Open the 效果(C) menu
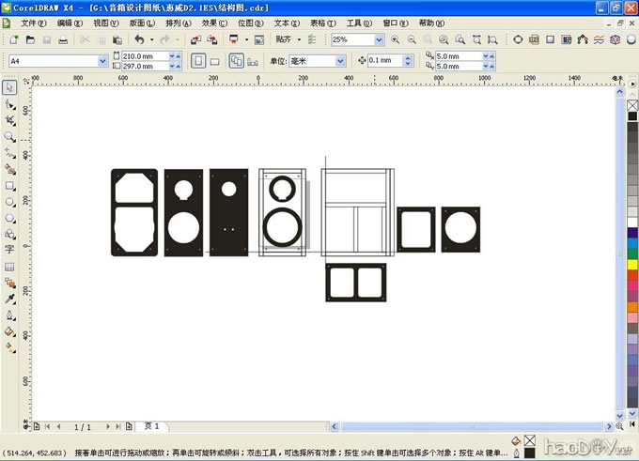 [x=214, y=22]
